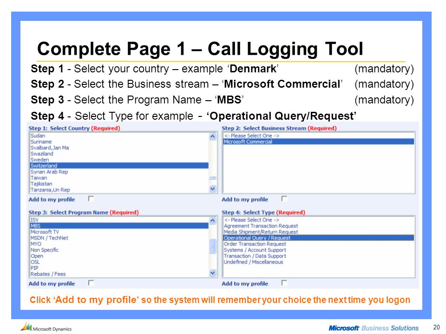Select Switzerland in the country list

(x=119, y=166)
